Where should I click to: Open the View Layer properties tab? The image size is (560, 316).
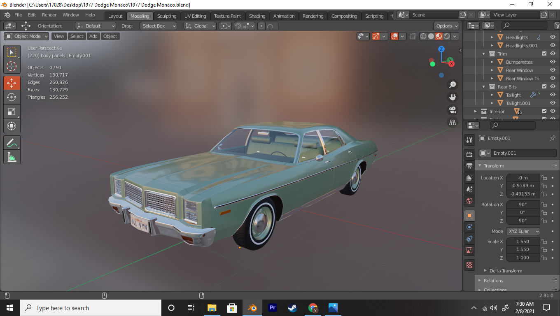pyautogui.click(x=469, y=178)
